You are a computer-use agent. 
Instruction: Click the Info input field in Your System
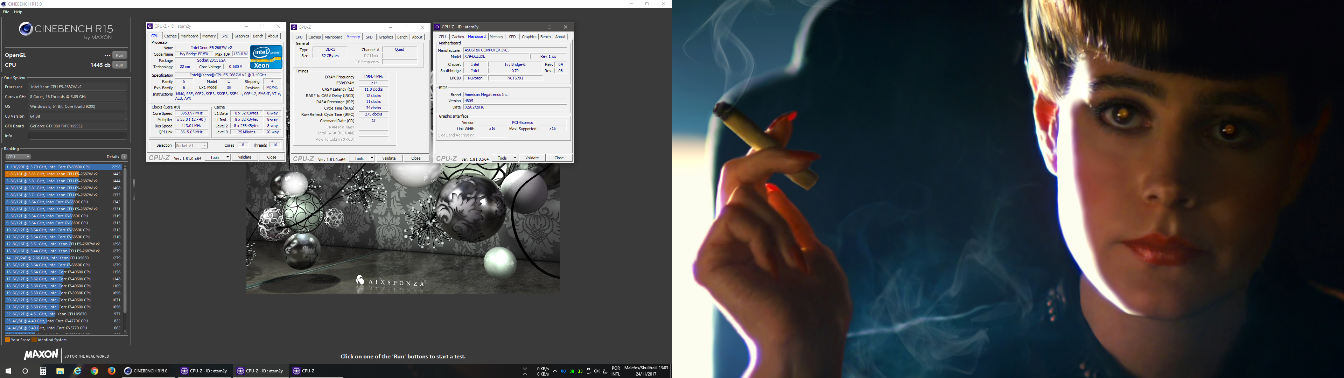pos(78,136)
